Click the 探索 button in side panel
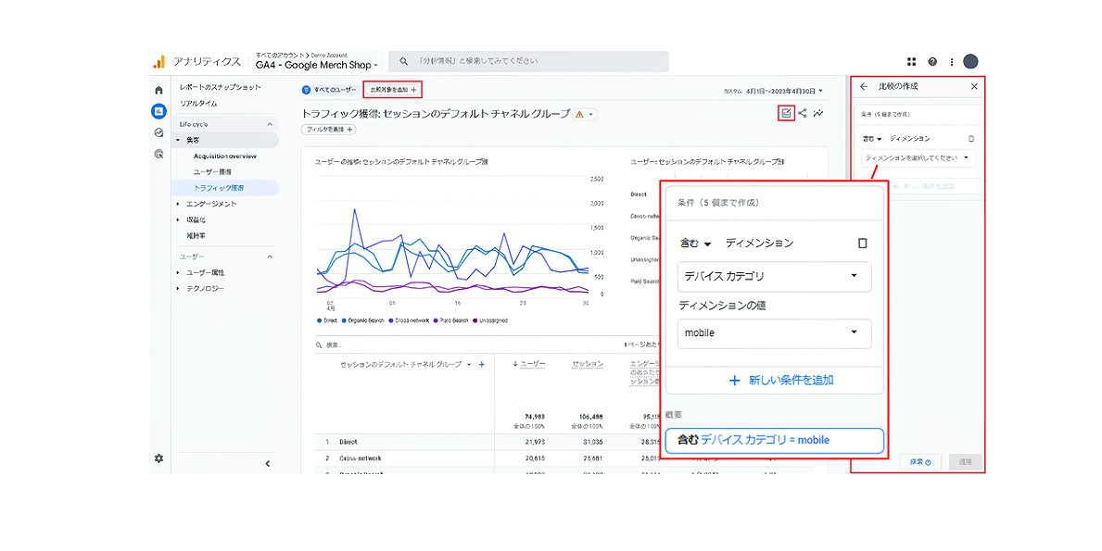This screenshot has width=1102, height=551. tap(920, 462)
